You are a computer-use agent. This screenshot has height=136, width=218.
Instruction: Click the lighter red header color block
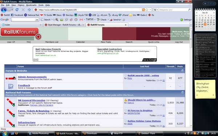coord(119,34)
